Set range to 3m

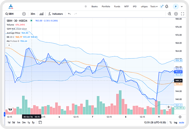[x=24, y=123]
